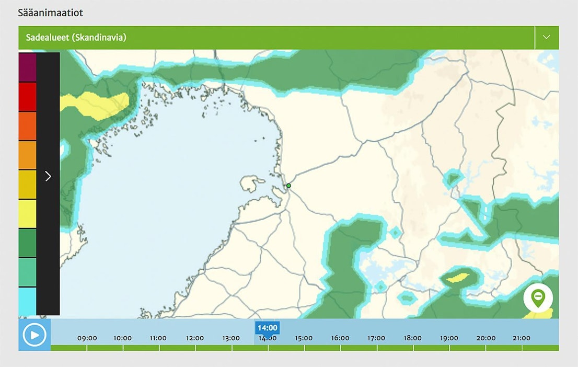Click the green city marker on map

[288, 186]
